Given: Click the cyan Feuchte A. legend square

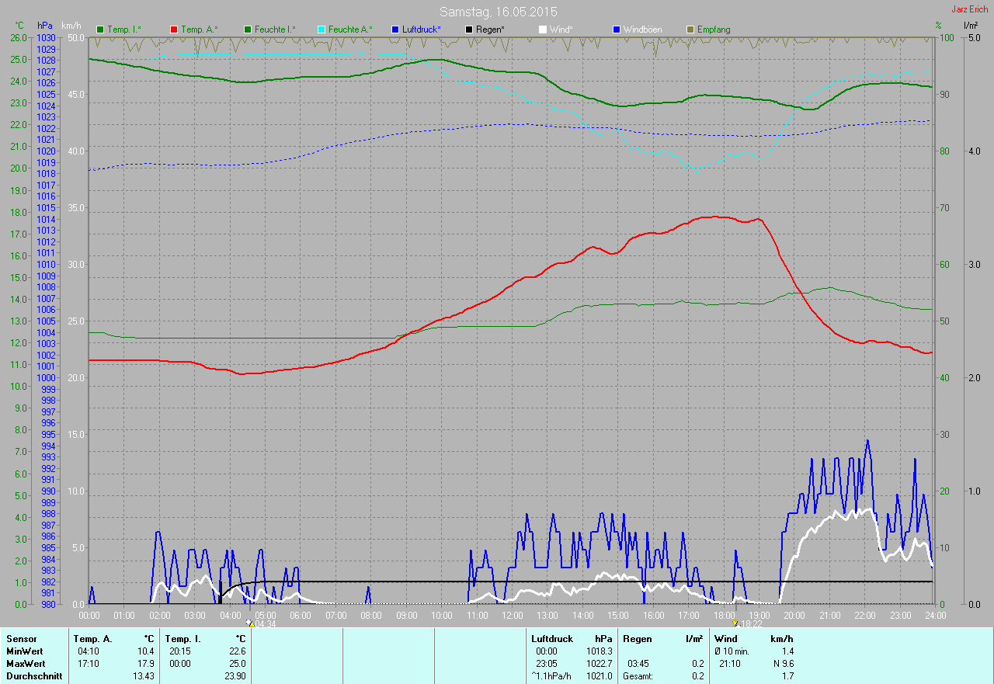Looking at the screenshot, I should point(321,30).
